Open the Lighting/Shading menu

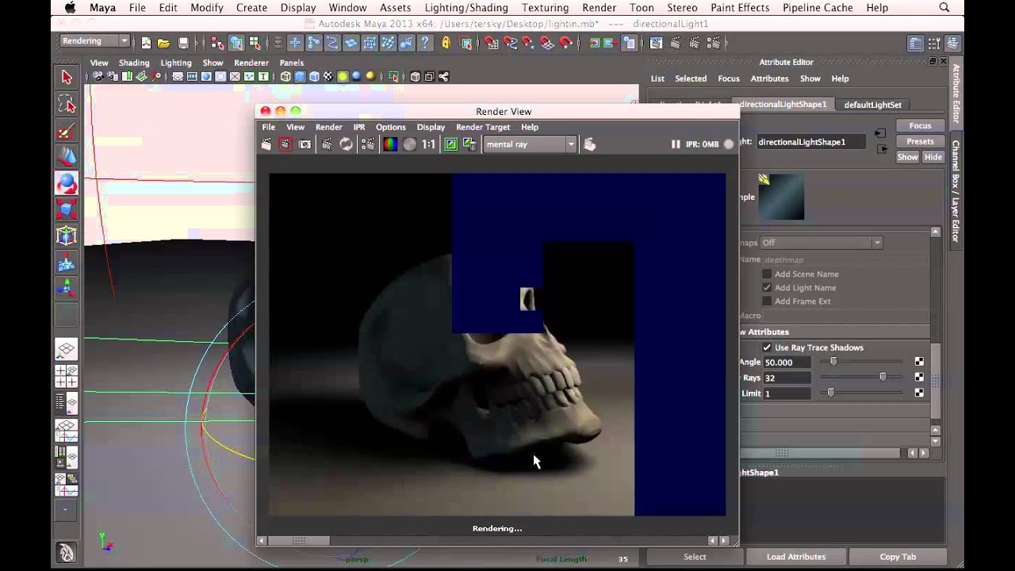pyautogui.click(x=466, y=8)
